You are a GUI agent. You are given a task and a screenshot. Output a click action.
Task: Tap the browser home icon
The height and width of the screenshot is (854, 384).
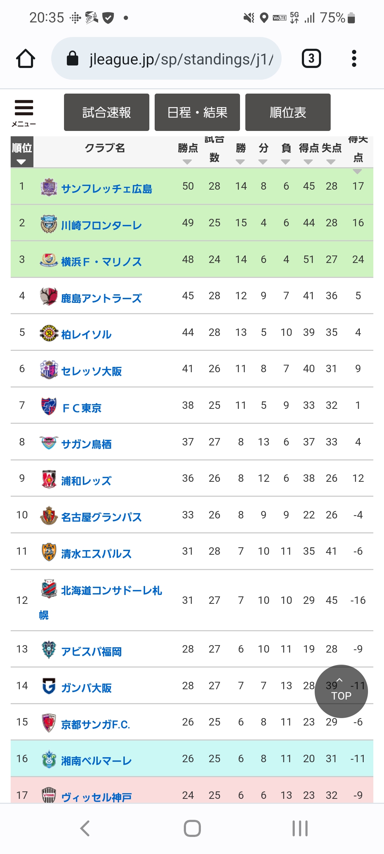[x=26, y=59]
